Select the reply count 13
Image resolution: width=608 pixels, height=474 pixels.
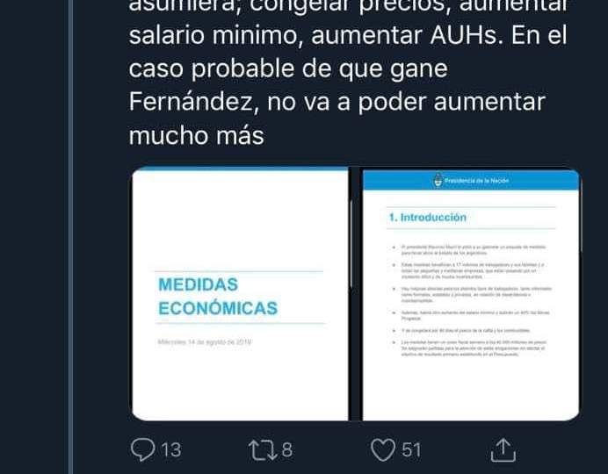tap(171, 450)
